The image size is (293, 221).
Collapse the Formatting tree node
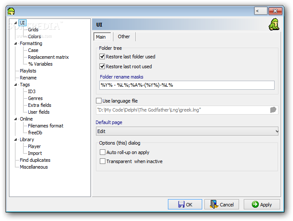16,43
